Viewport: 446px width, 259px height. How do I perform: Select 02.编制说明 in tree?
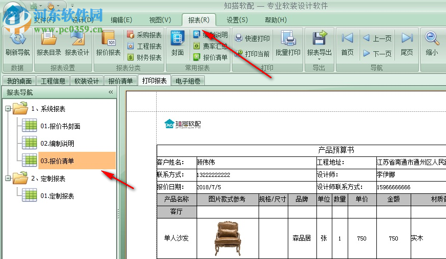tap(57, 144)
